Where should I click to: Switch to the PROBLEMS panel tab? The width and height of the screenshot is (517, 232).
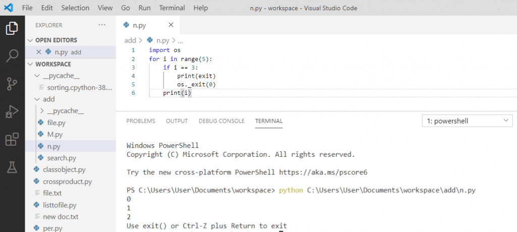click(141, 121)
